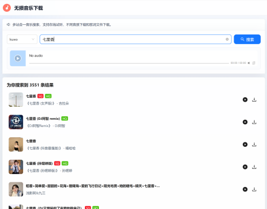Viewport: 267px width, 209px height.
Task: Open cover thumbnail of first 七里香 result
Action: (16, 99)
